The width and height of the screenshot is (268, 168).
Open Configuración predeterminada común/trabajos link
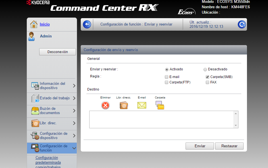(48, 162)
